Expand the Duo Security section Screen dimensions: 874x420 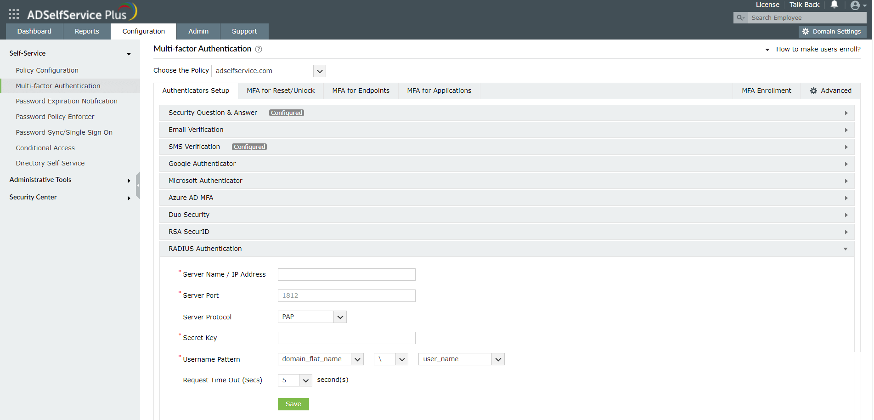pyautogui.click(x=507, y=215)
